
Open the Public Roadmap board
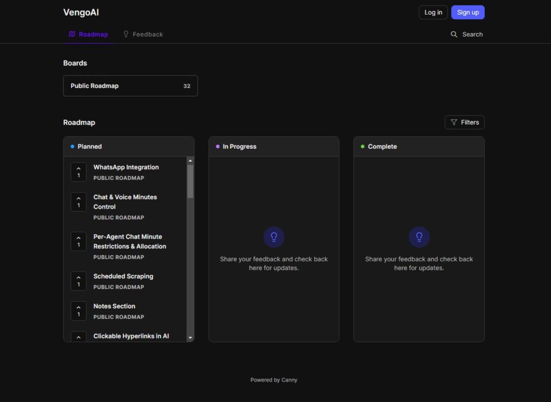pyautogui.click(x=130, y=85)
